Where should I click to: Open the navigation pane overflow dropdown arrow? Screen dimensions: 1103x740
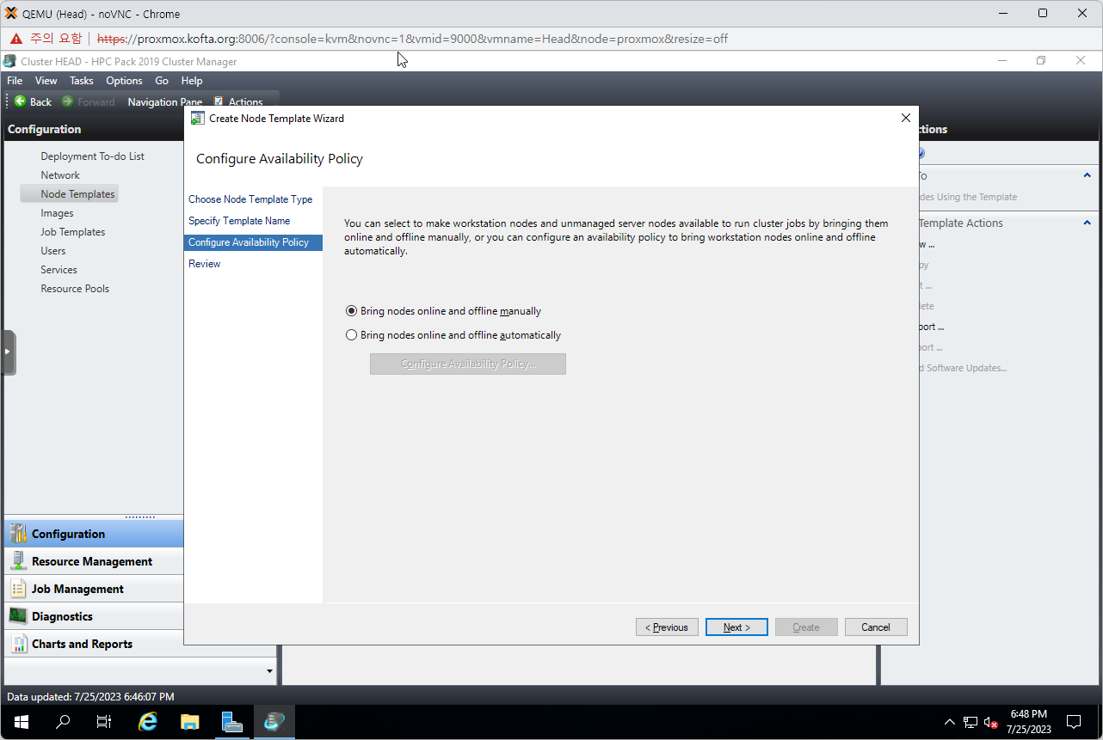point(269,671)
